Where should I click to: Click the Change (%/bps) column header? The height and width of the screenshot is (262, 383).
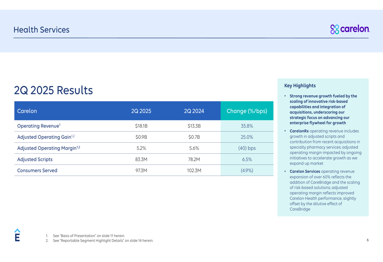247,111
